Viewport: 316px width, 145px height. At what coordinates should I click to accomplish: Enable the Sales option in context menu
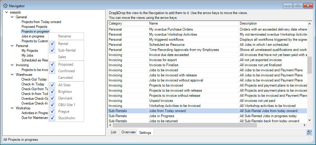(62, 57)
